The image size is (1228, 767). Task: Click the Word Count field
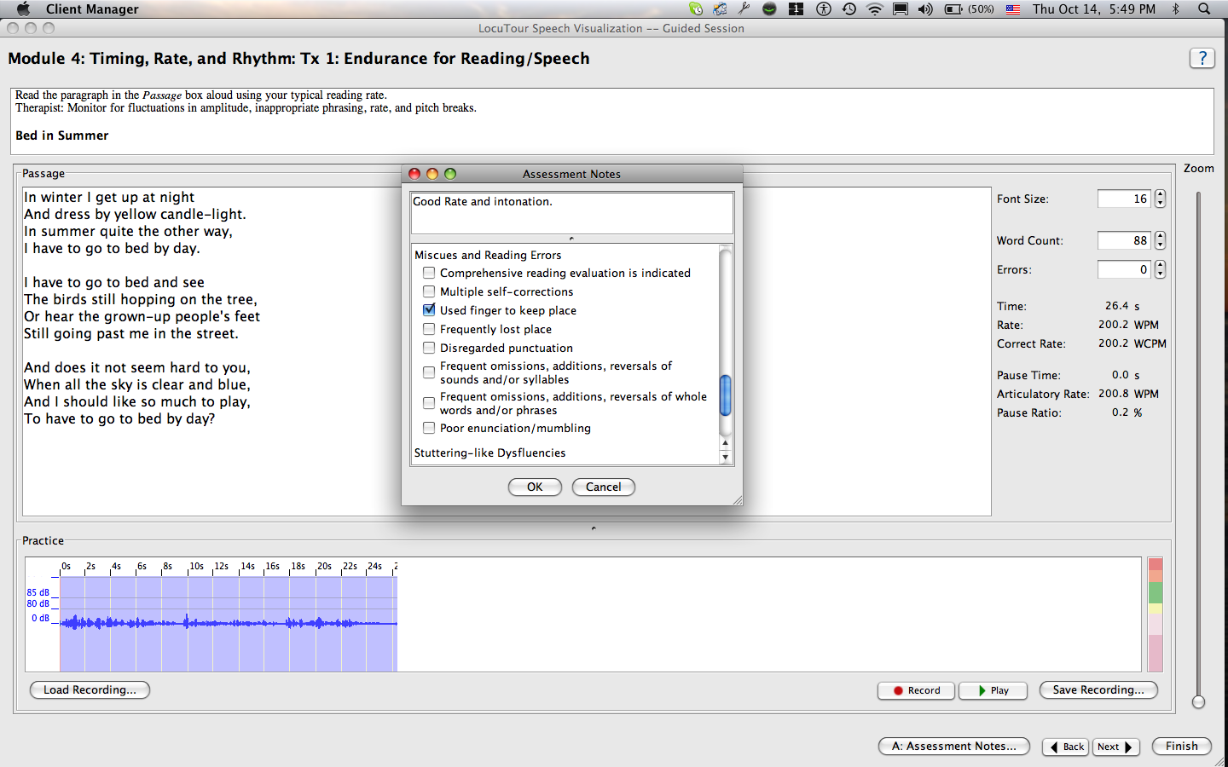[1124, 240]
